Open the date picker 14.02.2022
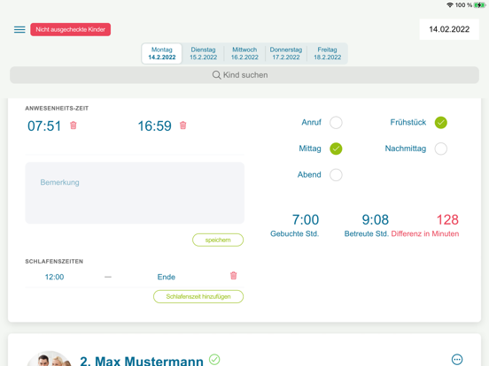This screenshot has width=489, height=366. pos(449,29)
